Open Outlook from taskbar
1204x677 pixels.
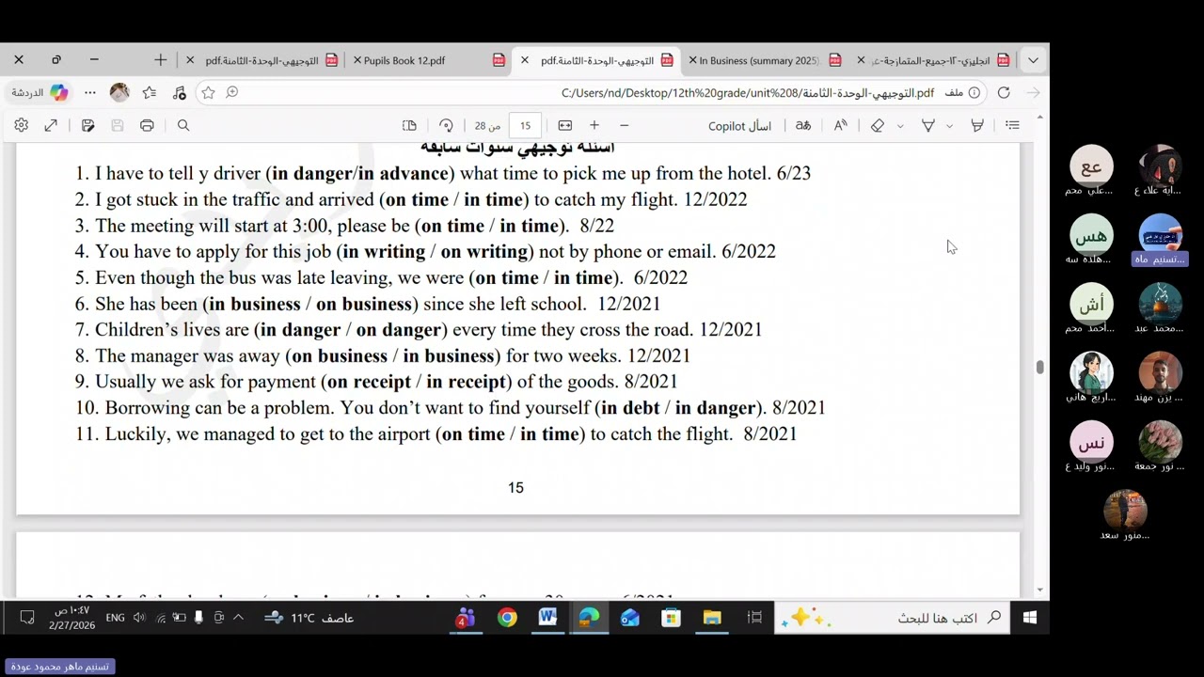tap(630, 618)
